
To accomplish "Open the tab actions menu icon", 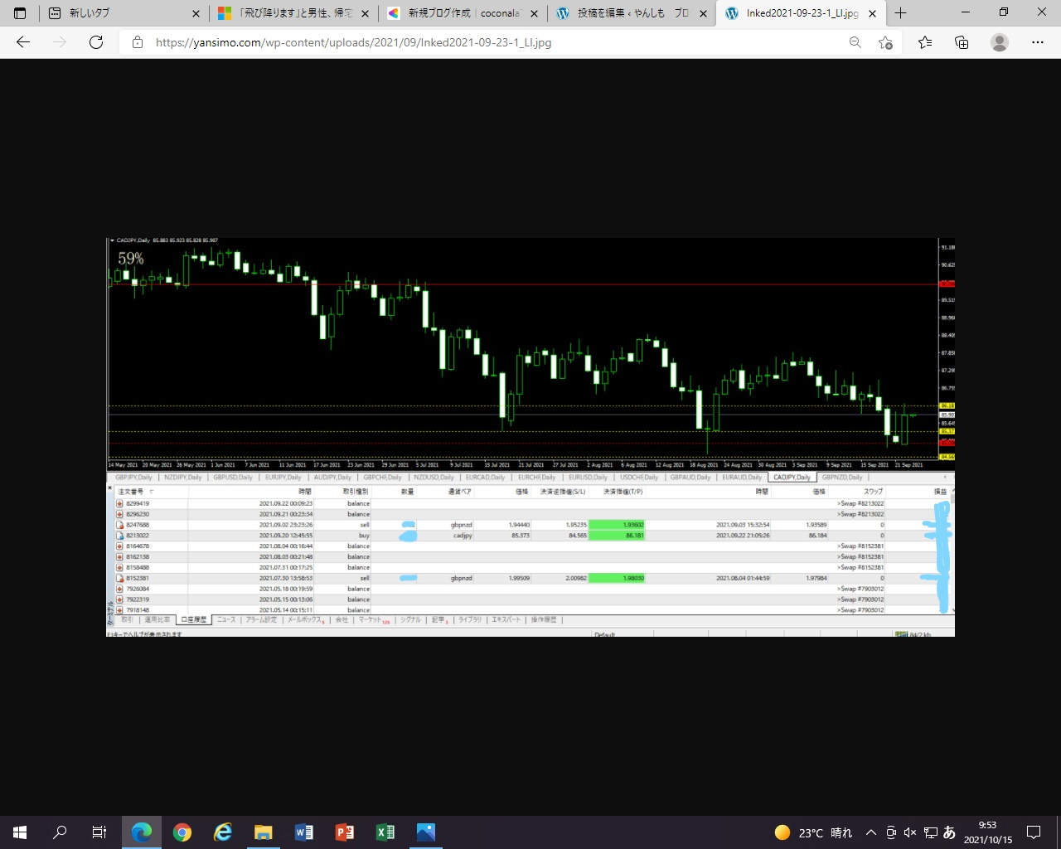I will tap(20, 13).
